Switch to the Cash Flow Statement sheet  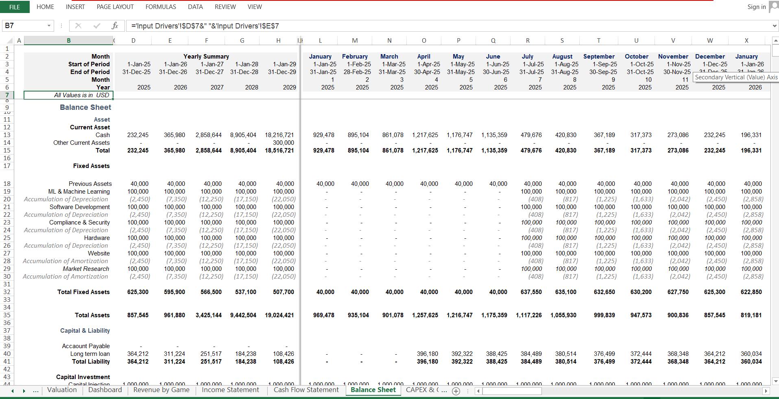[306, 390]
